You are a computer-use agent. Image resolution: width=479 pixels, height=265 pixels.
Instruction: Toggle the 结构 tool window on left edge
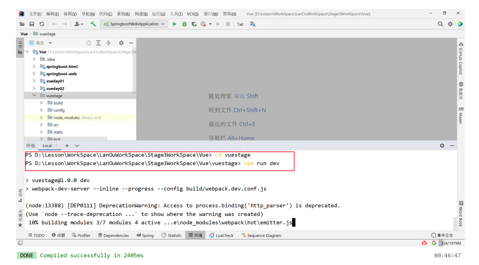coord(20,195)
